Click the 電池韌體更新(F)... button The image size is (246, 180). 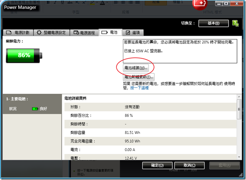139,77
